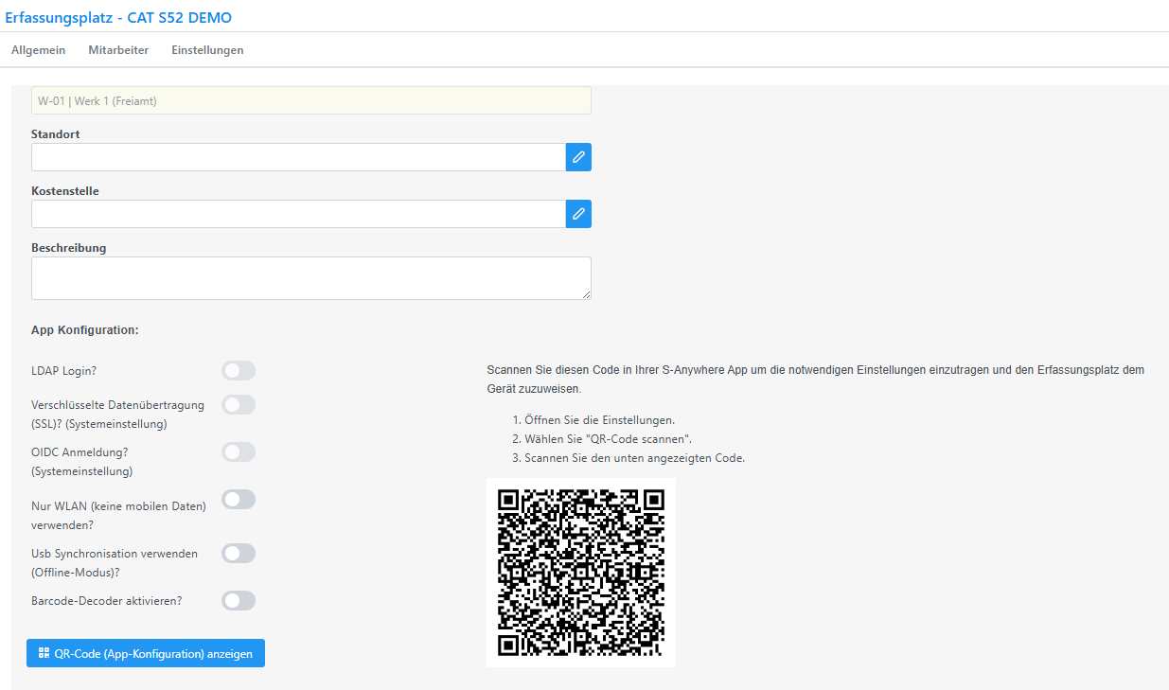Enable Usb Synchronisation (Offline-Modus) switch

pyautogui.click(x=239, y=553)
